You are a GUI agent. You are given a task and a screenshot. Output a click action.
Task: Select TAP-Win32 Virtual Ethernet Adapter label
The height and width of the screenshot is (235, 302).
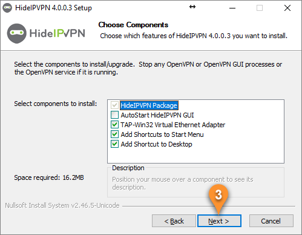173,125
